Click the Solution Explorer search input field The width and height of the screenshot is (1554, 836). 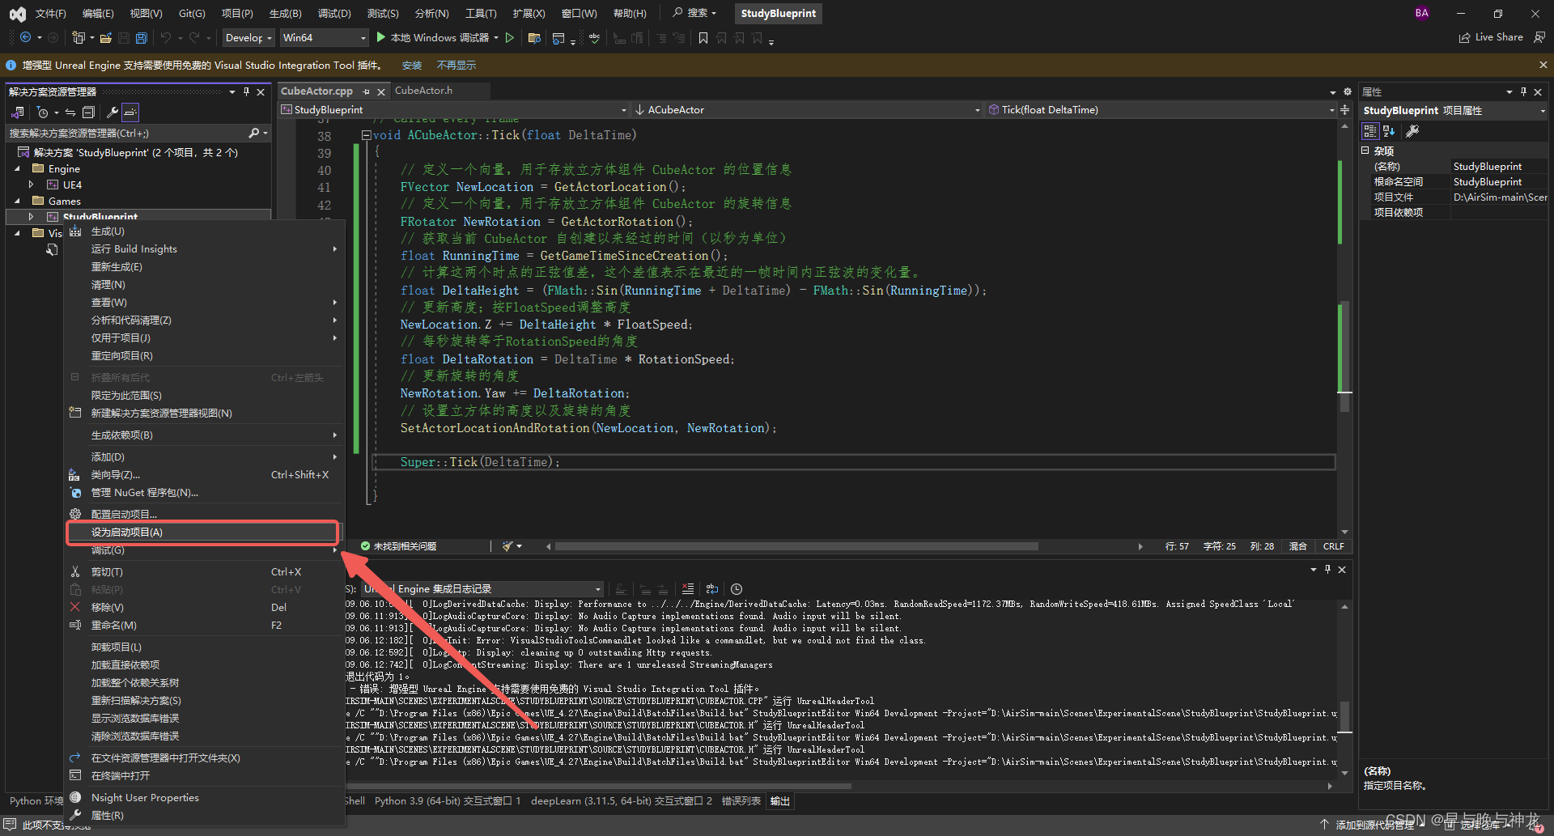(x=125, y=133)
